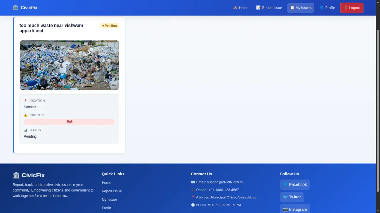
Task: Click the house icon beside Home
Action: click(x=235, y=8)
